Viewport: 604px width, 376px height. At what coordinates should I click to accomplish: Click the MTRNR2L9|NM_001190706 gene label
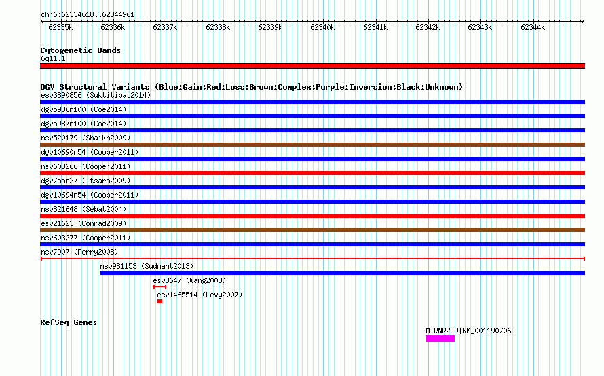468,331
